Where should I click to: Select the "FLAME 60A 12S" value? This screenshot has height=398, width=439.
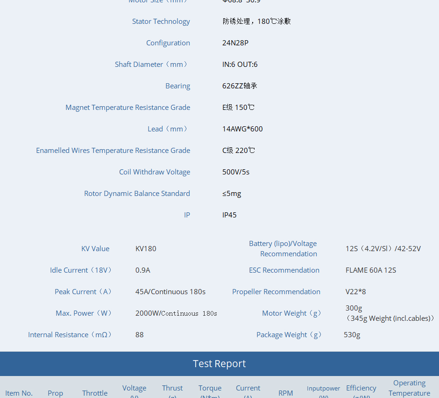pyautogui.click(x=371, y=270)
